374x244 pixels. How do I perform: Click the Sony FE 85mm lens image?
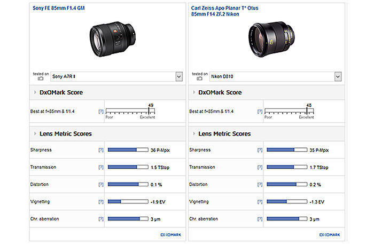click(x=113, y=39)
